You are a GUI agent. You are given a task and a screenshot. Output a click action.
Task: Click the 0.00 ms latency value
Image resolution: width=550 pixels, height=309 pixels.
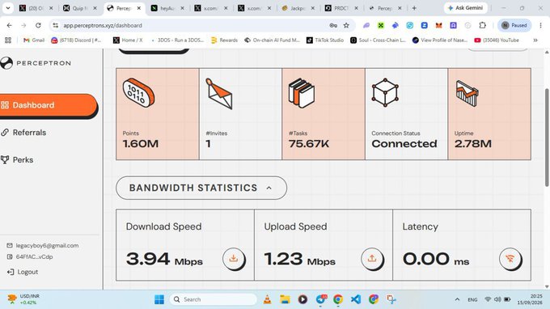[436, 259]
